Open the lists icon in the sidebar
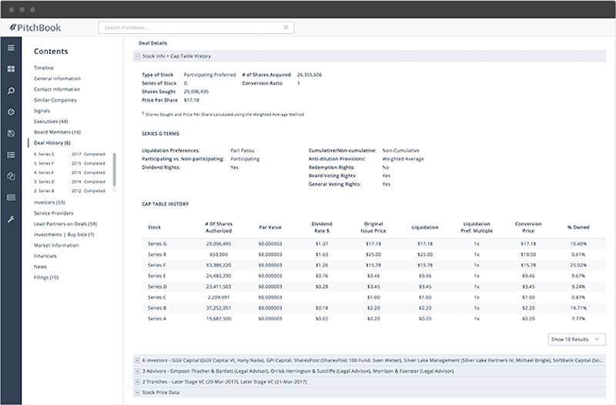 tap(11, 155)
